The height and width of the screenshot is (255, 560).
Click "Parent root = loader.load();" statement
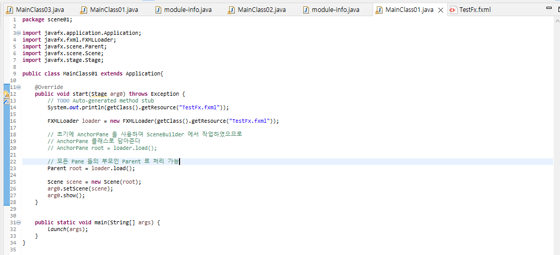click(x=91, y=169)
